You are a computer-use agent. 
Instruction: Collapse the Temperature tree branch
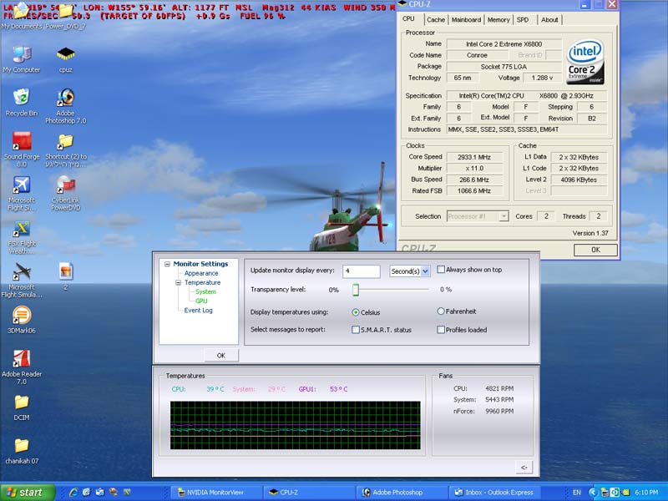(x=178, y=283)
